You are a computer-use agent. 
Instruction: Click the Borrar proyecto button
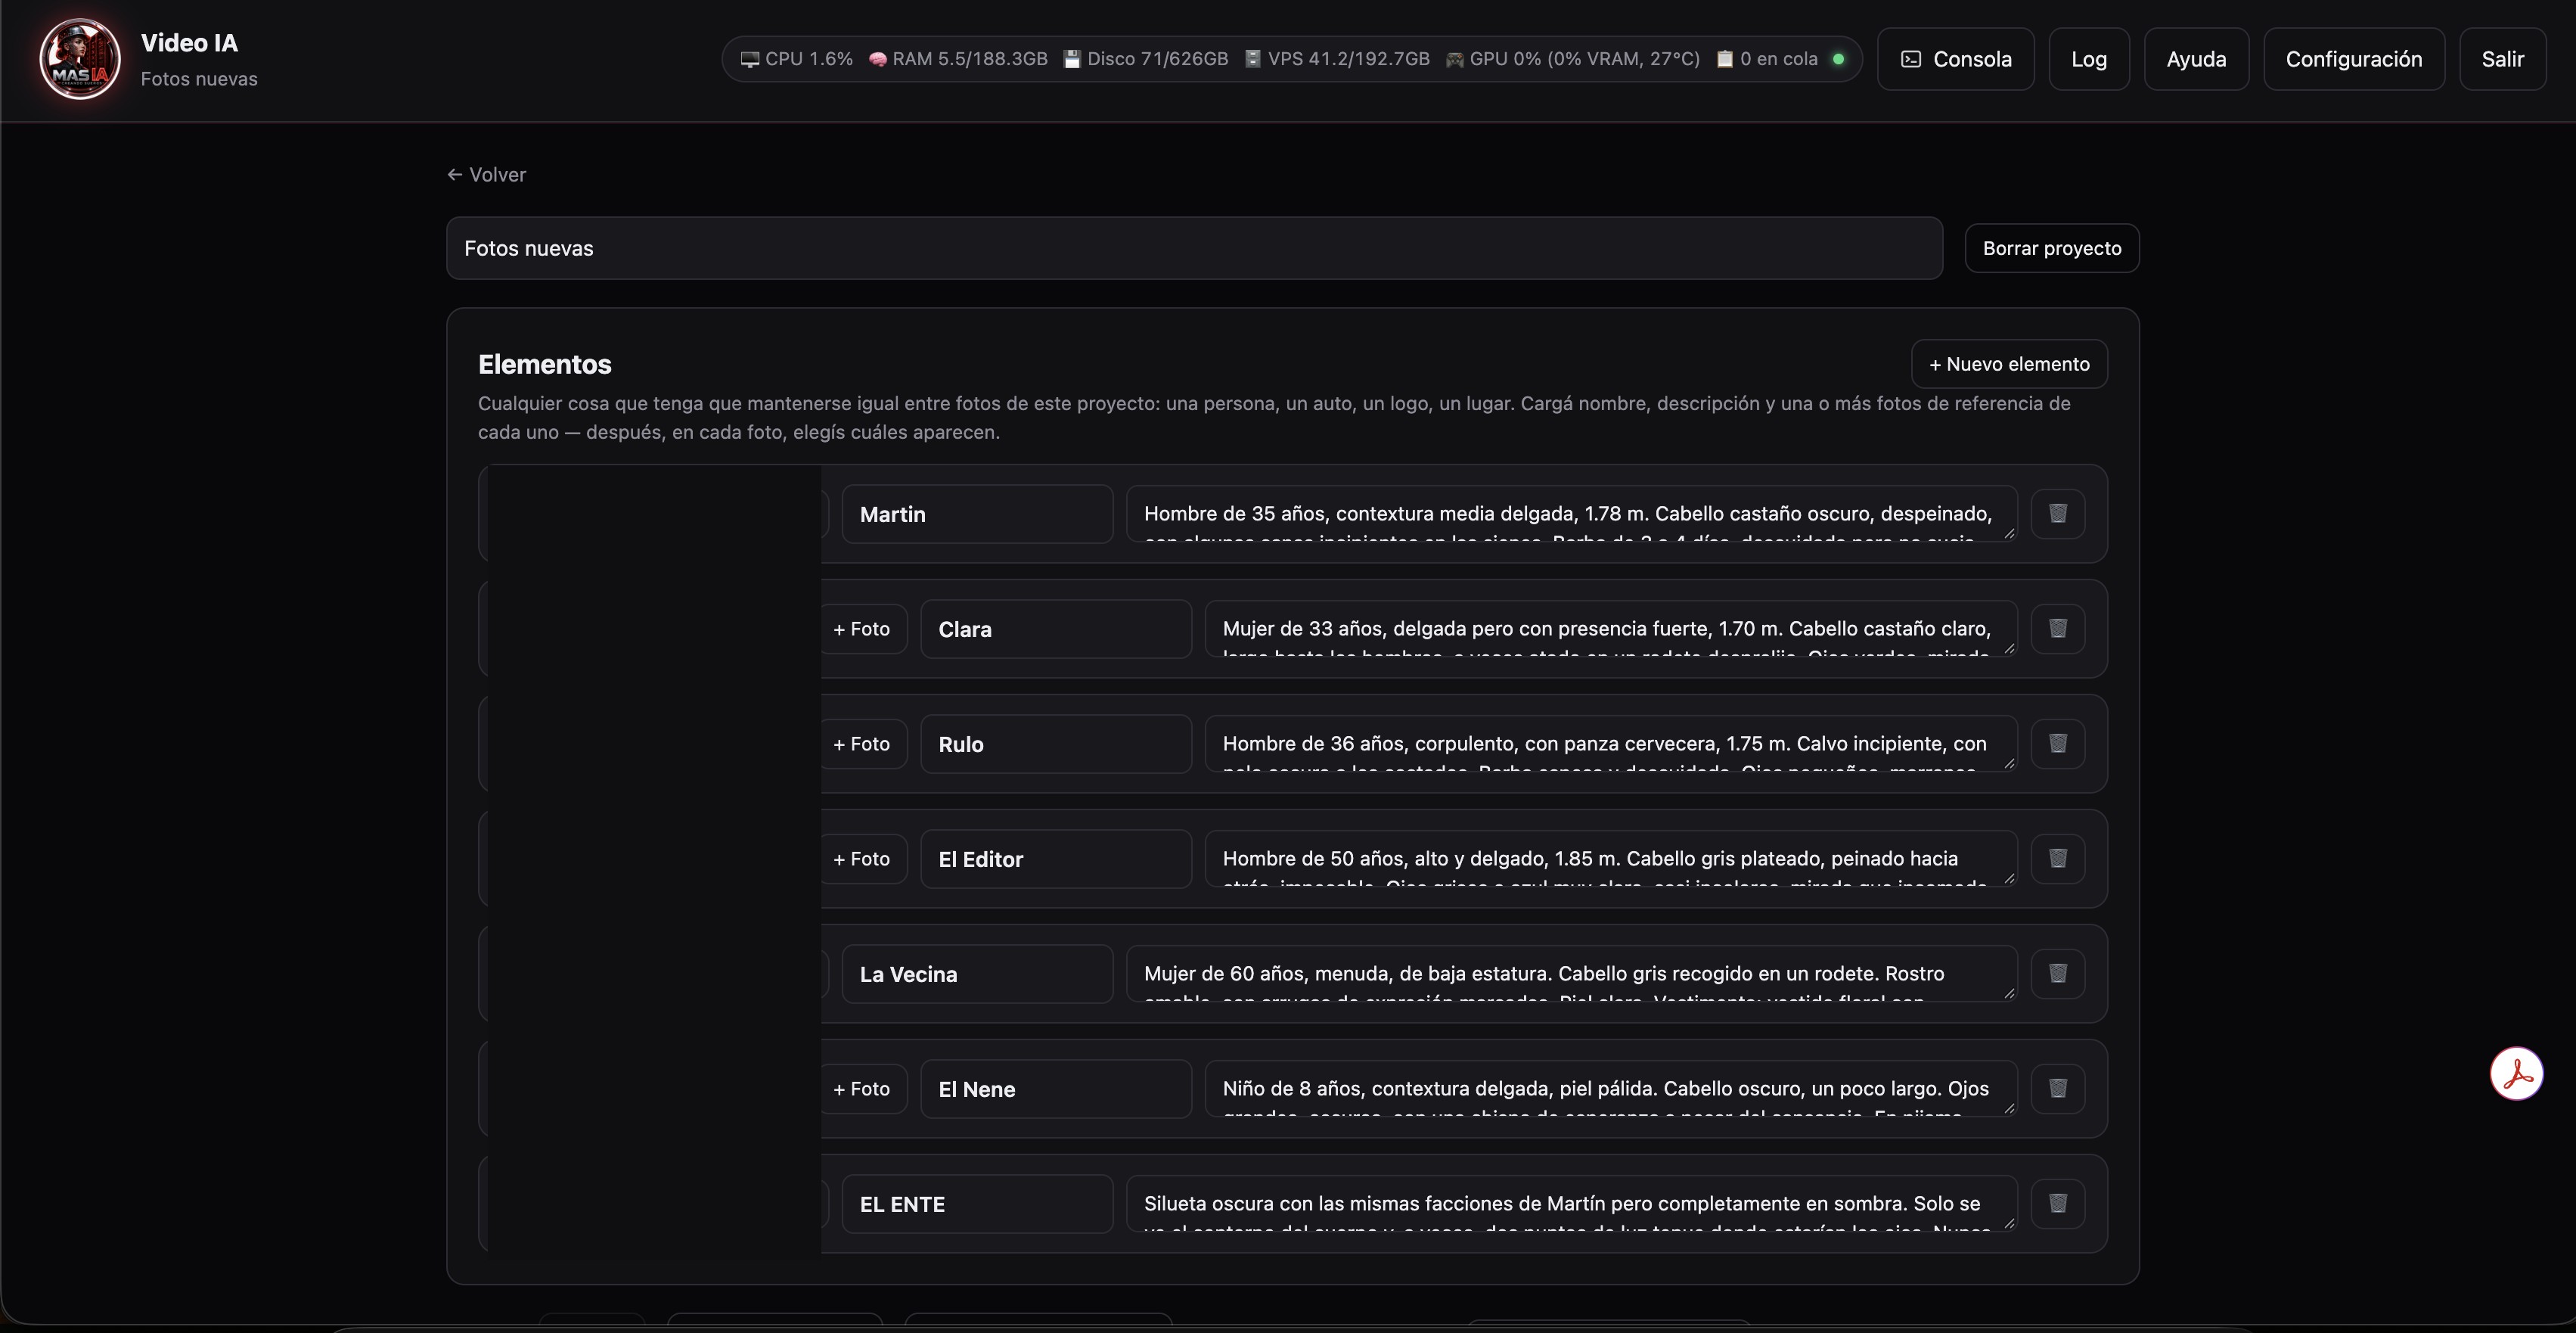(x=2051, y=248)
